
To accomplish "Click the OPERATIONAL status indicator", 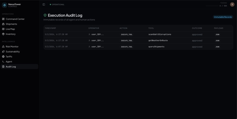I will 57,4.
